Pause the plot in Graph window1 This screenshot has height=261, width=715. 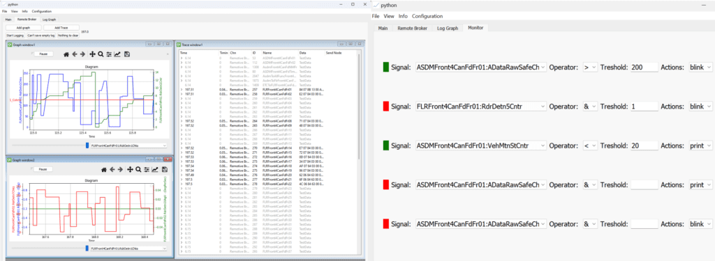(x=43, y=54)
